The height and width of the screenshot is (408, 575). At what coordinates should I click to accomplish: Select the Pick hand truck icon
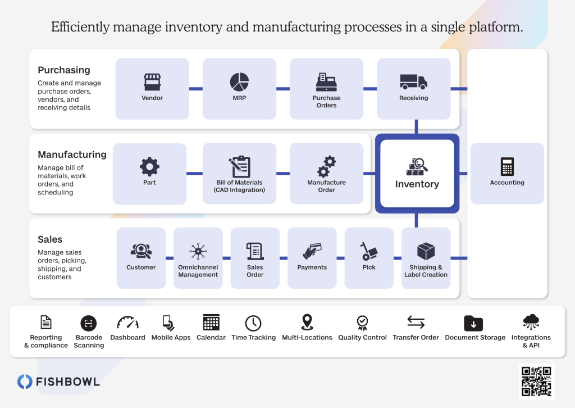[369, 251]
